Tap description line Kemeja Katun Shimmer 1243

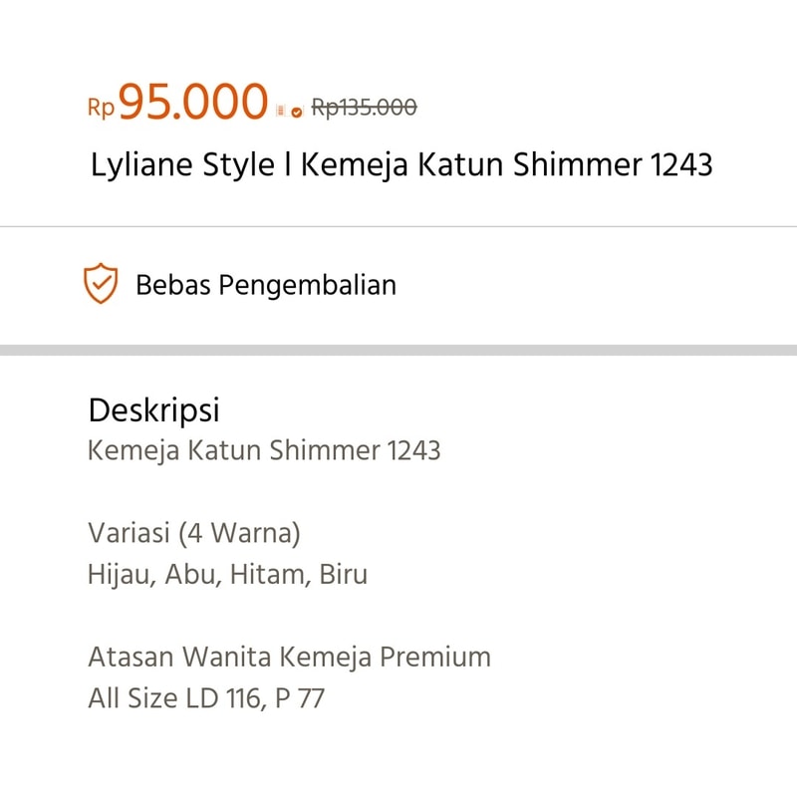click(264, 450)
